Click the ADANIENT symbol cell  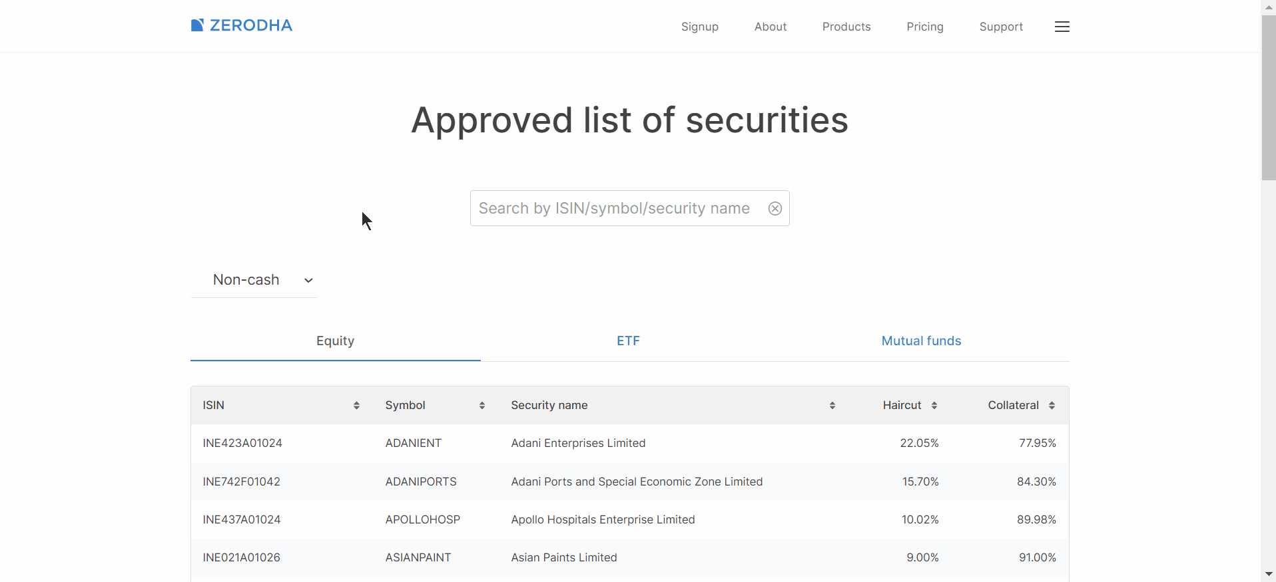(x=414, y=443)
